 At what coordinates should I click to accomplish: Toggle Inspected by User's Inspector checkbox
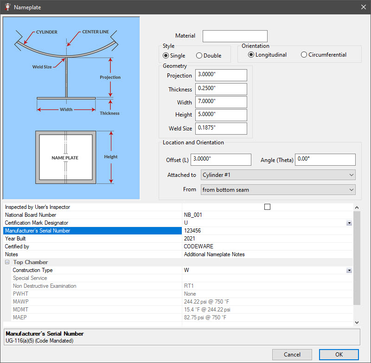point(267,207)
